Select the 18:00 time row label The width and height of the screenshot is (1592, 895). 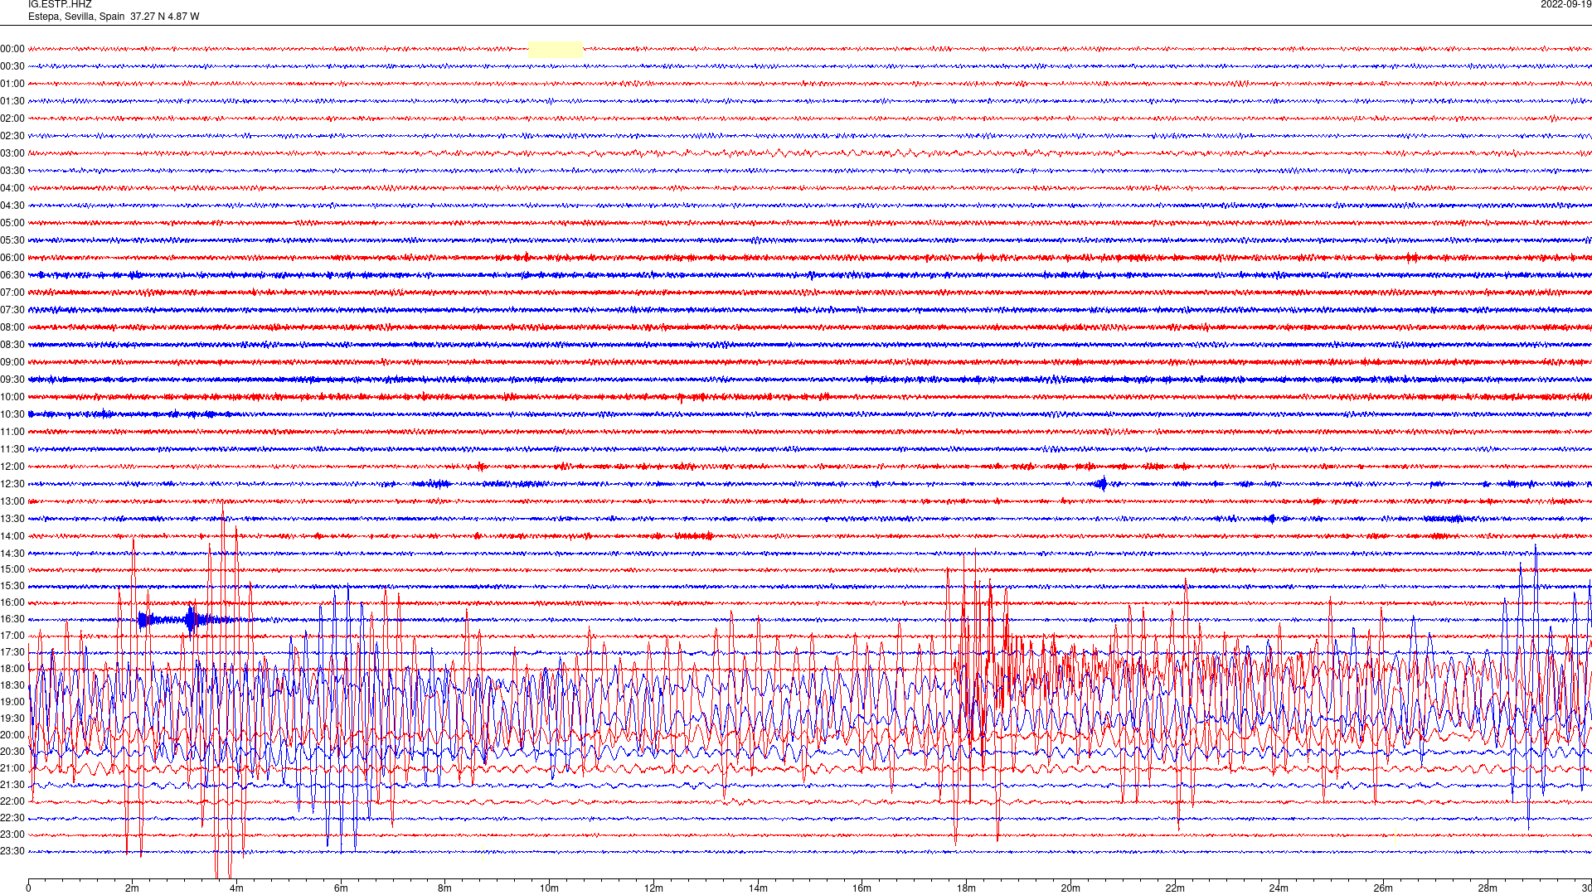pos(12,669)
